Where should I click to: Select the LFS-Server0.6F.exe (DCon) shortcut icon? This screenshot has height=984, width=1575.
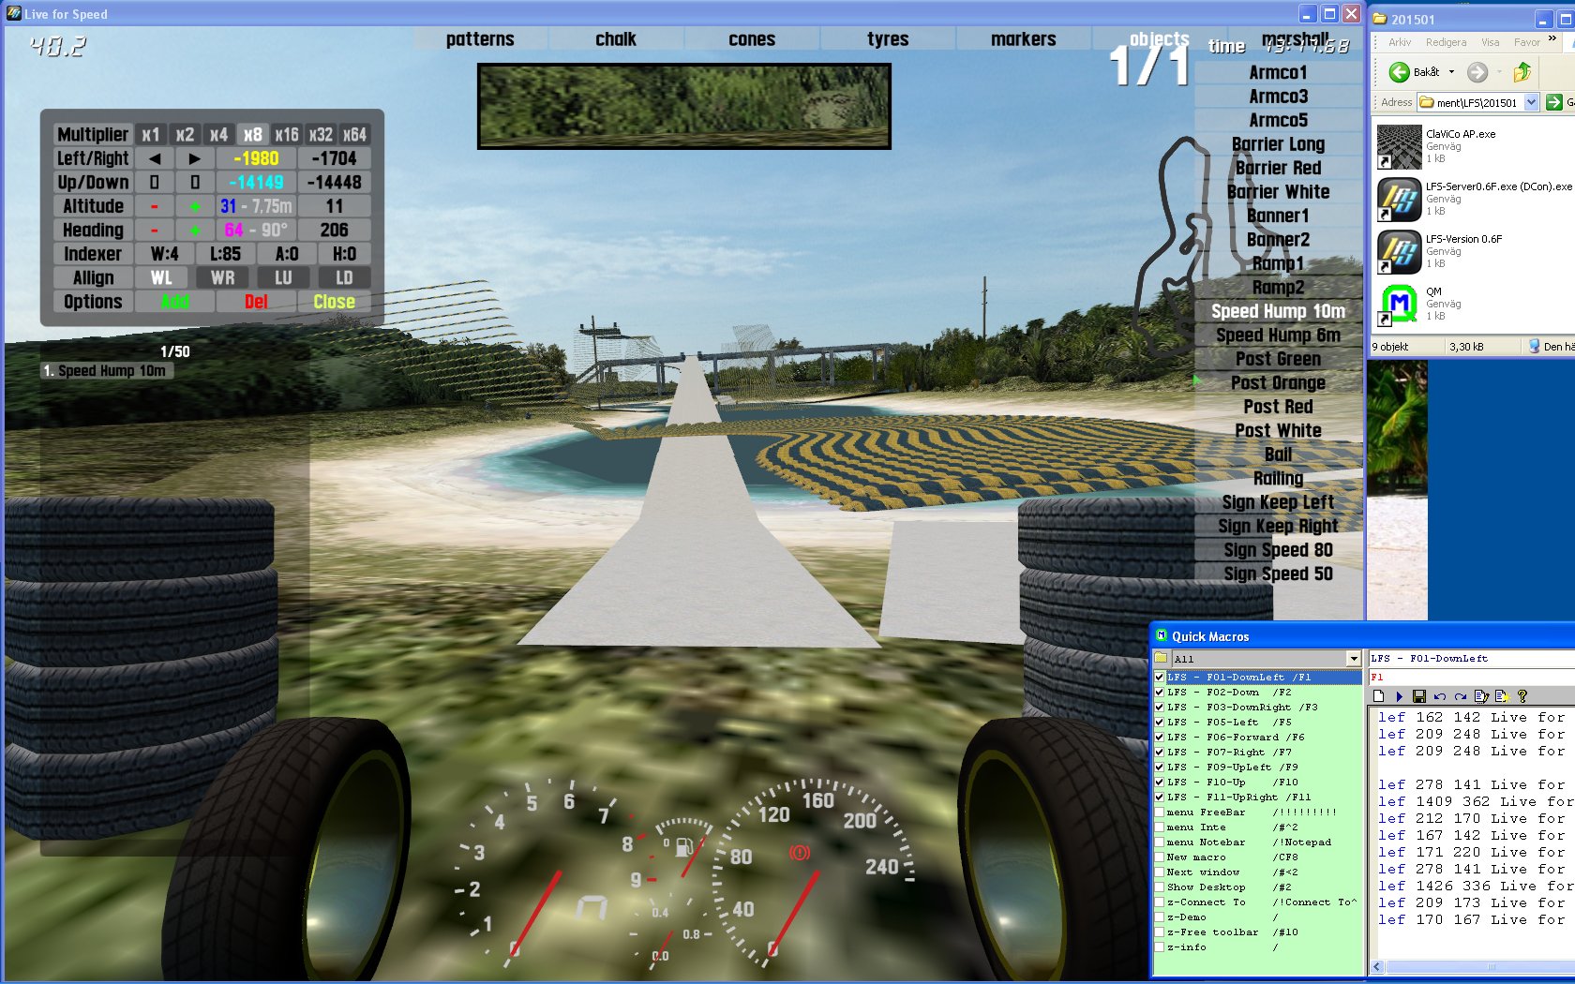click(x=1400, y=199)
